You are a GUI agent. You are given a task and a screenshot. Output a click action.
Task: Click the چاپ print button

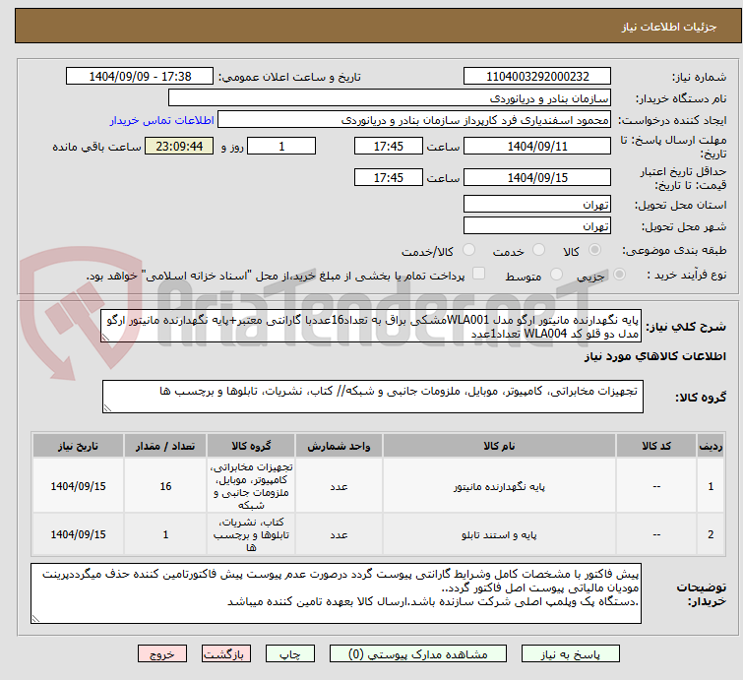[x=289, y=654]
